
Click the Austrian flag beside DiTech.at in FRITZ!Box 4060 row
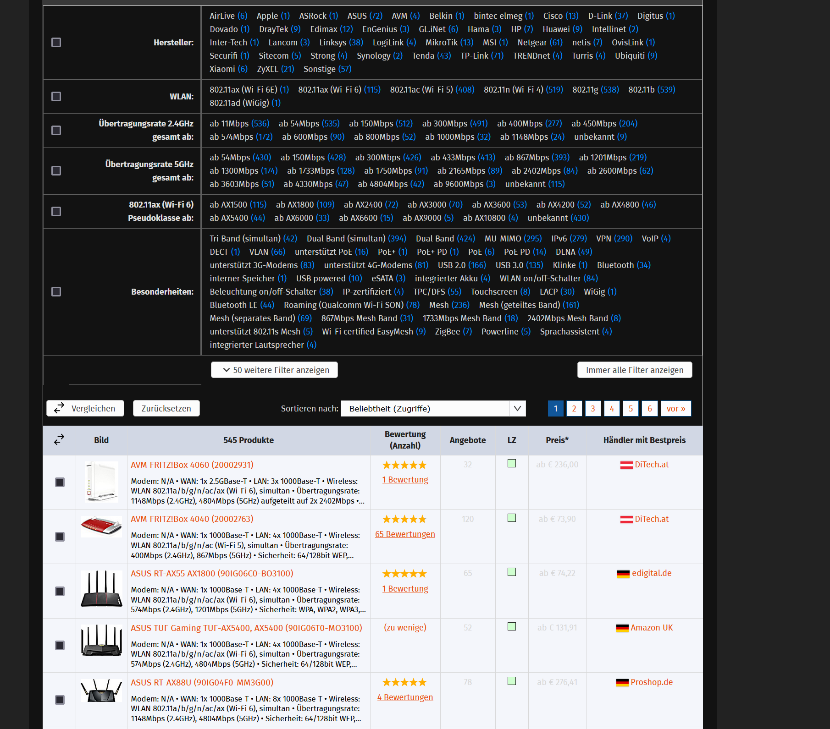coord(626,465)
